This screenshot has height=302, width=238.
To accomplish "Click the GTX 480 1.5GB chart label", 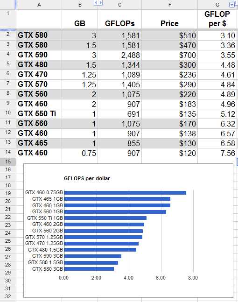I will [x=45, y=250].
